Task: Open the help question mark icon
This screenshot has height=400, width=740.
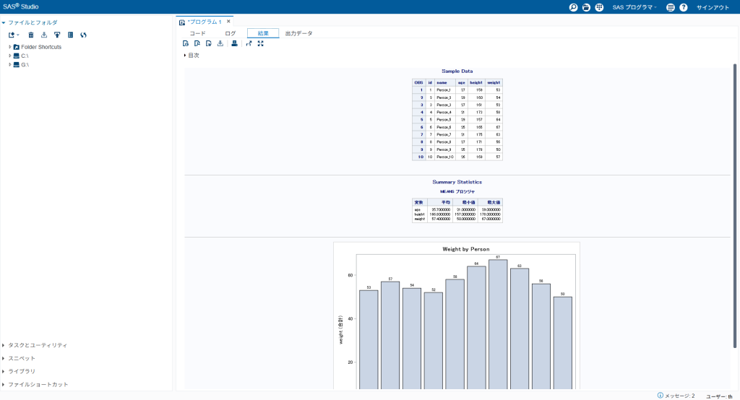Action: point(684,7)
